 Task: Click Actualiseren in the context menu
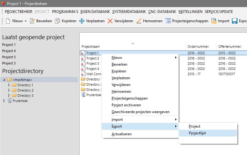[122, 134]
